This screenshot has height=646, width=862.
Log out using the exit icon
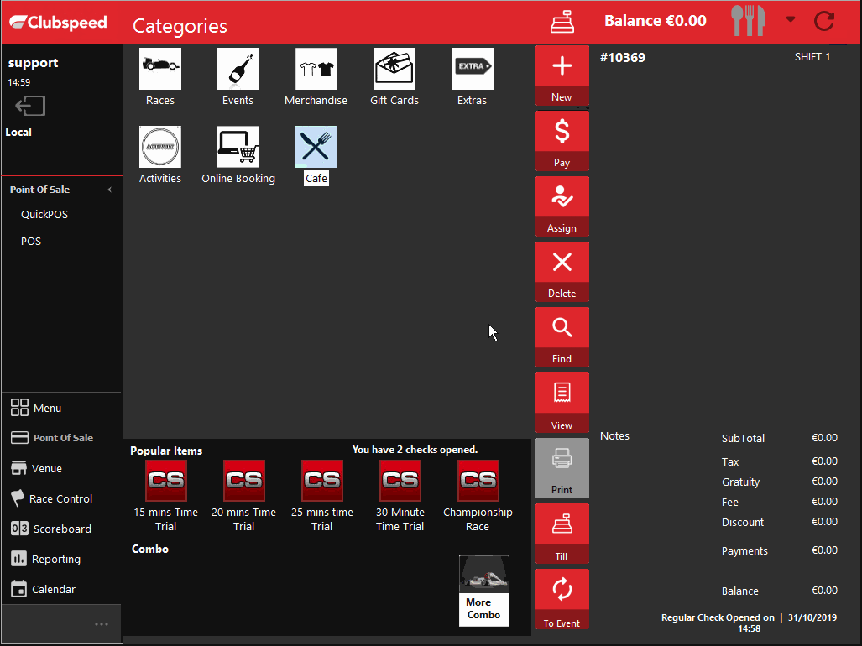pyautogui.click(x=30, y=106)
